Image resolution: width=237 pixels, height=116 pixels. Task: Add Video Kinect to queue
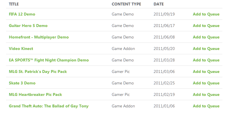[206, 49]
